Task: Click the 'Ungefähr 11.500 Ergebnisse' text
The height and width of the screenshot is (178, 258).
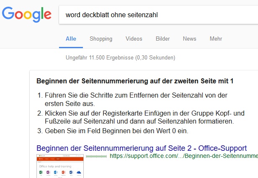Action: pyautogui.click(x=121, y=57)
